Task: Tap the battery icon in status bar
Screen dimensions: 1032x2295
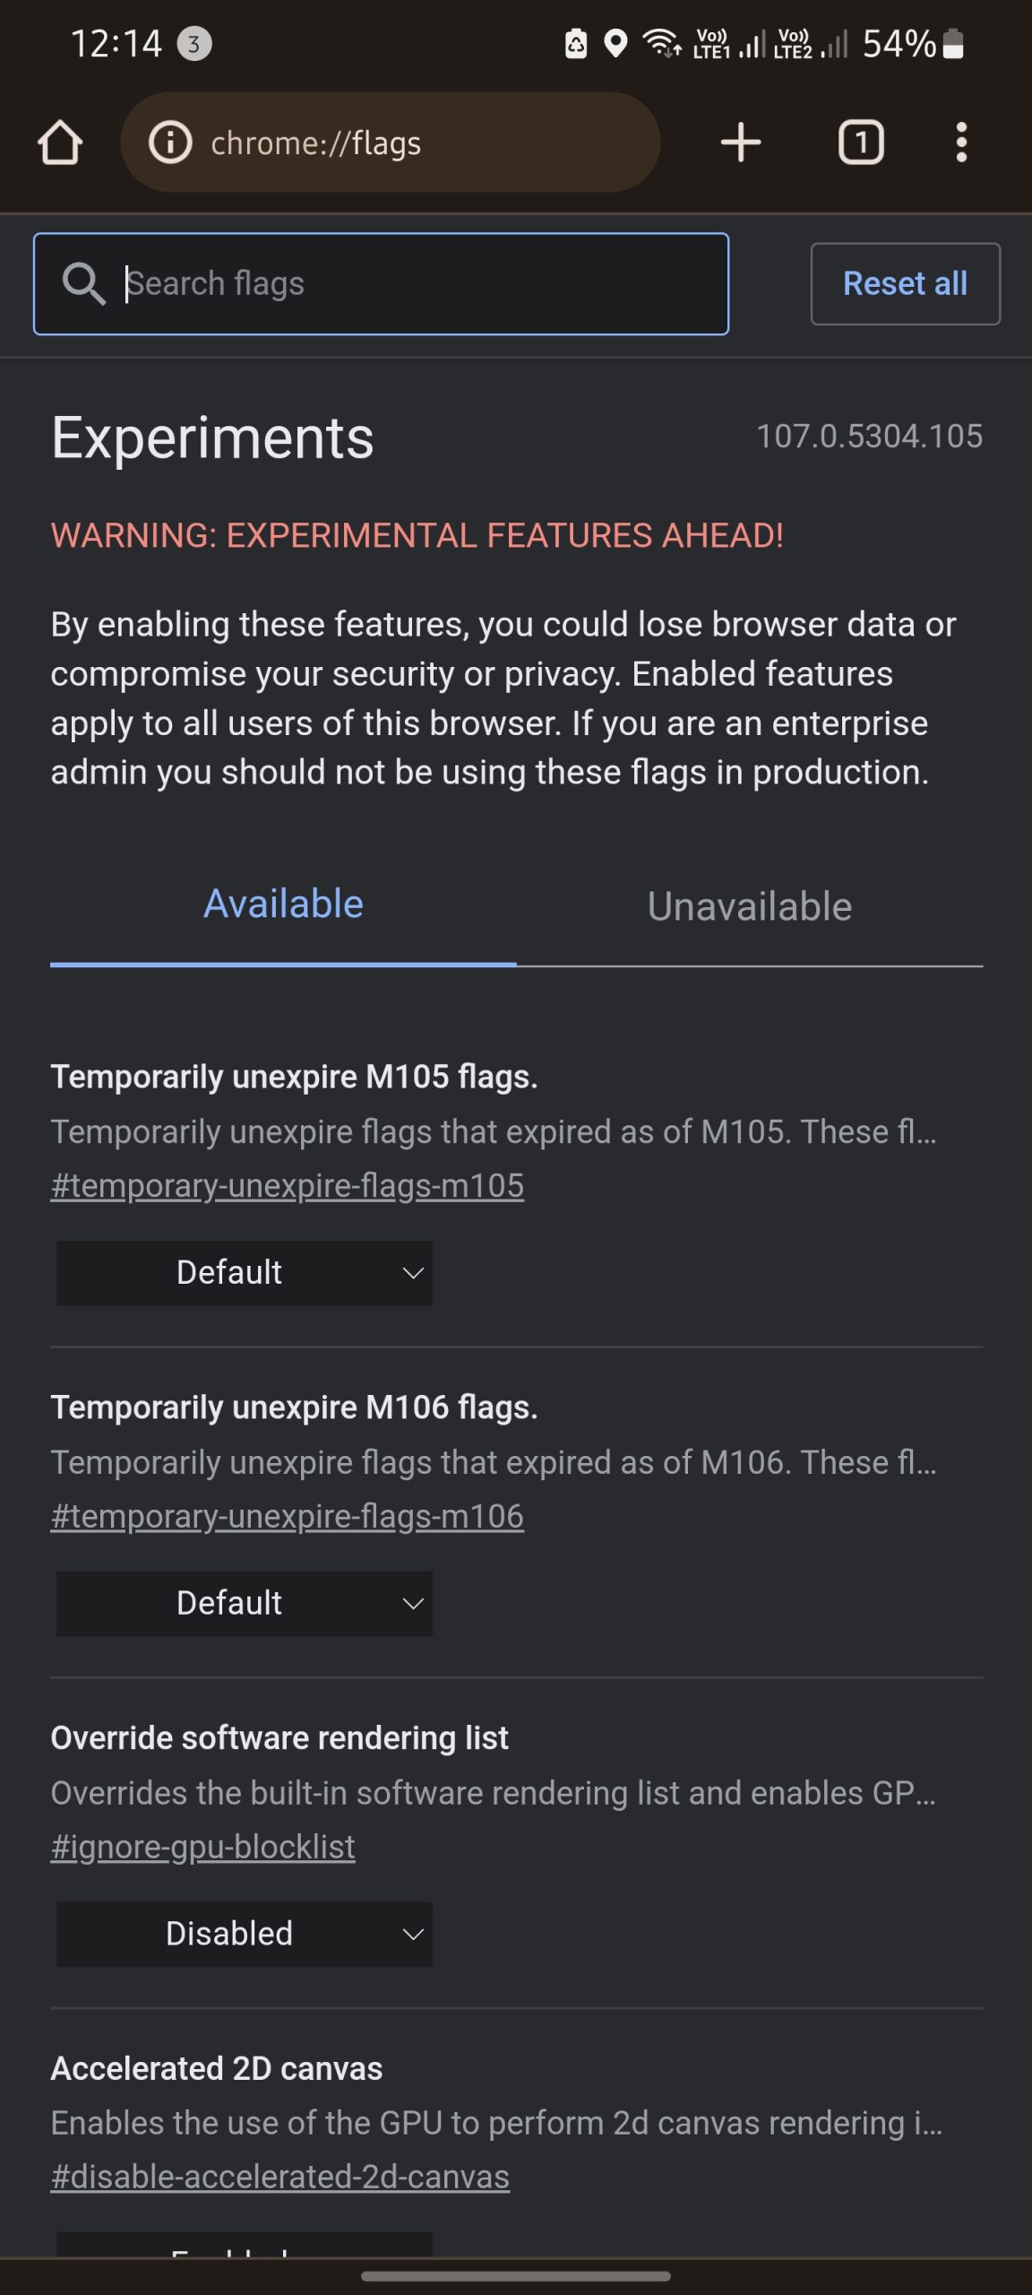Action: (x=954, y=43)
